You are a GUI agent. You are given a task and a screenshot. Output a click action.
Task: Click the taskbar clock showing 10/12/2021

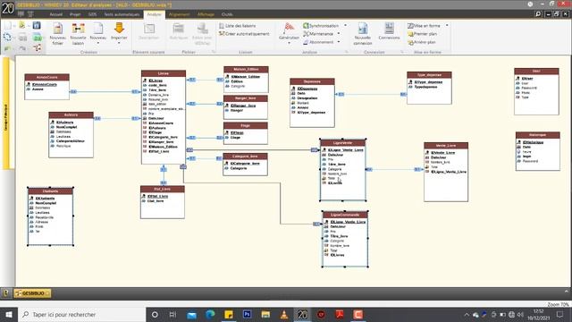(x=538, y=314)
